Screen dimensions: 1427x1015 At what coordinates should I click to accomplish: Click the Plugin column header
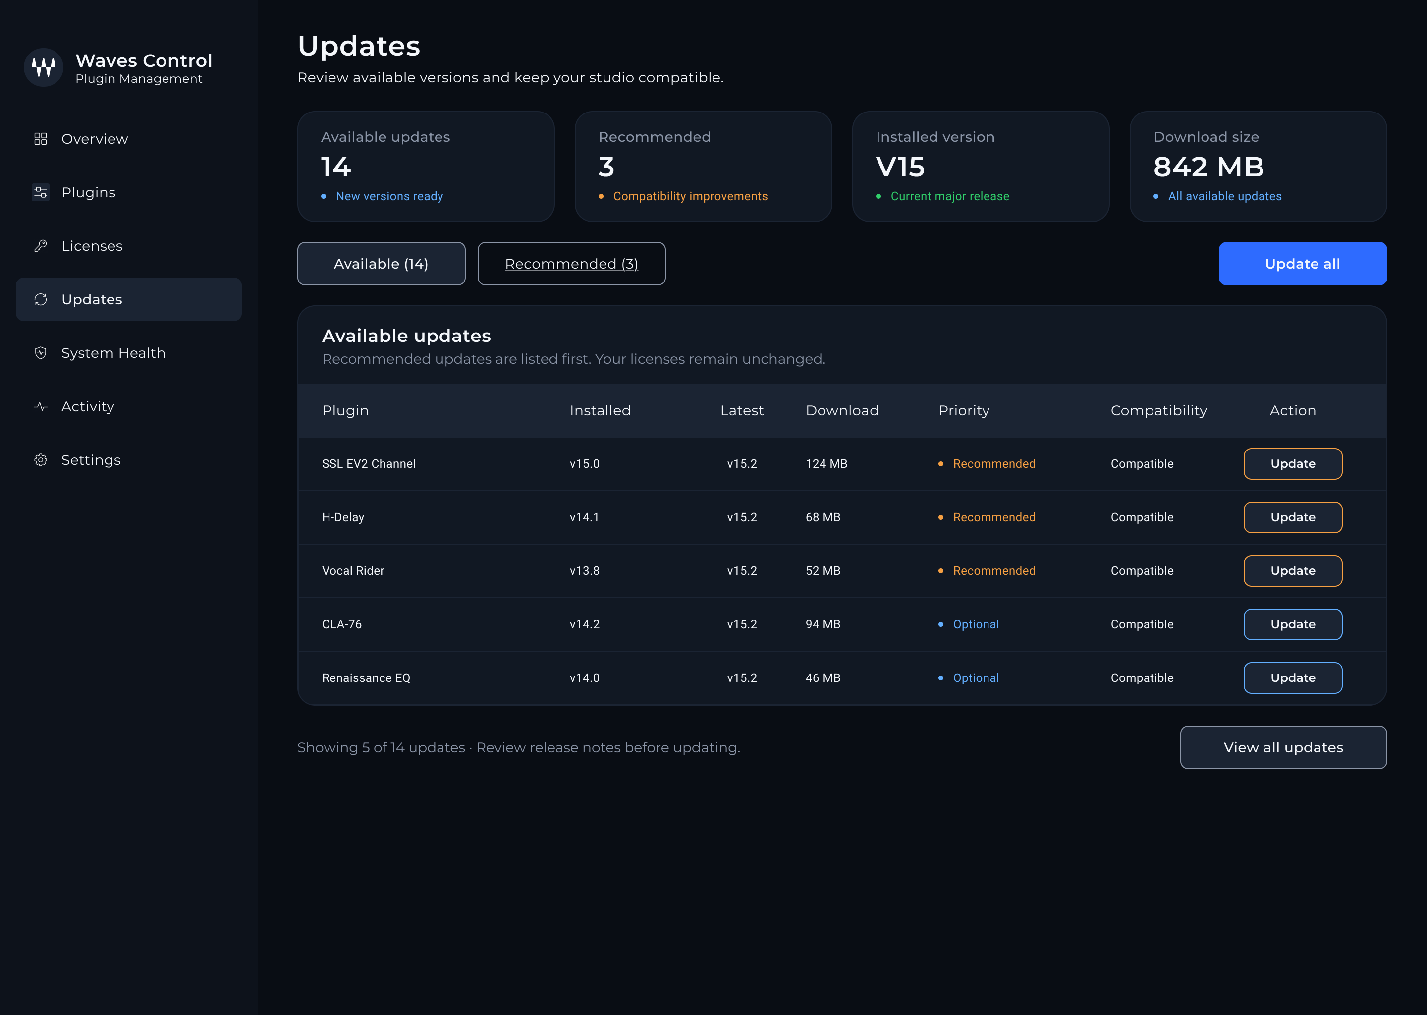(x=345, y=411)
